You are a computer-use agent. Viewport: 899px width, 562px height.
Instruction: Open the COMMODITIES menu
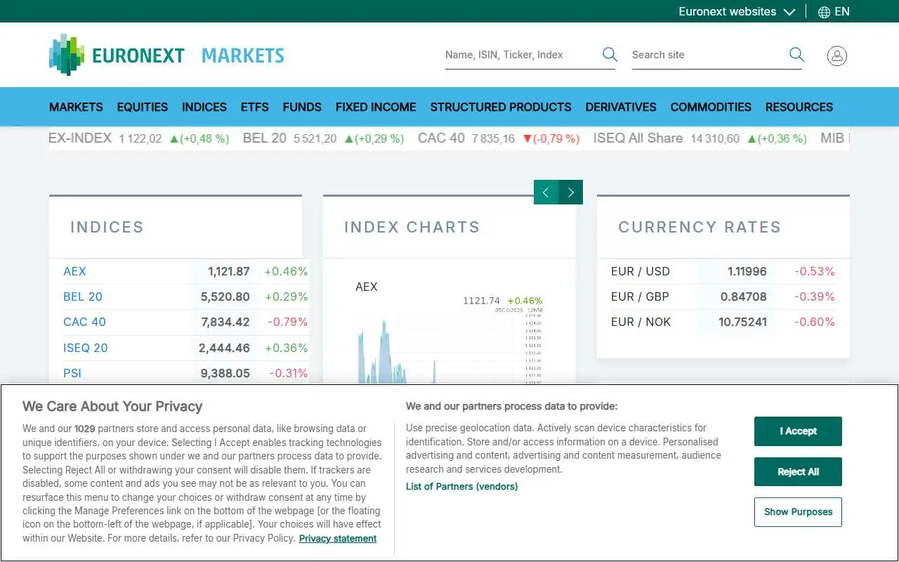click(x=711, y=107)
